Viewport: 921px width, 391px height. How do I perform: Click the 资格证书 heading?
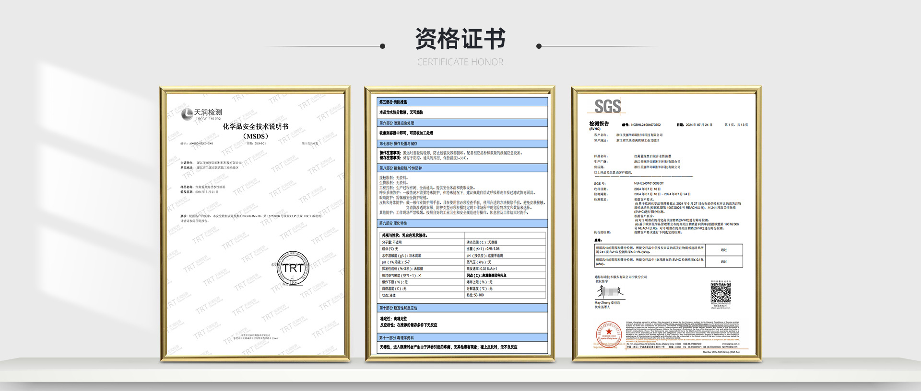(460, 39)
